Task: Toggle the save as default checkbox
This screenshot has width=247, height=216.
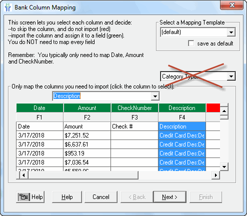Action: 191,43
